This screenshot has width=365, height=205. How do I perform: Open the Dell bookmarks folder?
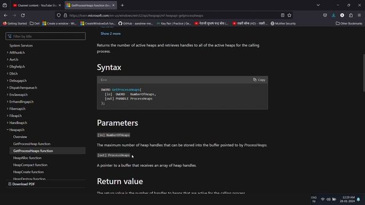(x=35, y=23)
